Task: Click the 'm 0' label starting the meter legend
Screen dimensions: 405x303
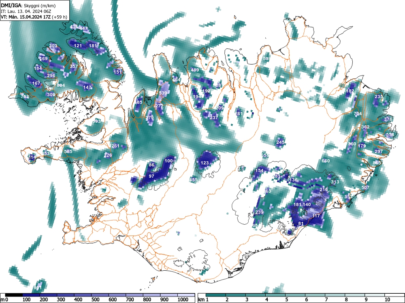Action: 4,300
